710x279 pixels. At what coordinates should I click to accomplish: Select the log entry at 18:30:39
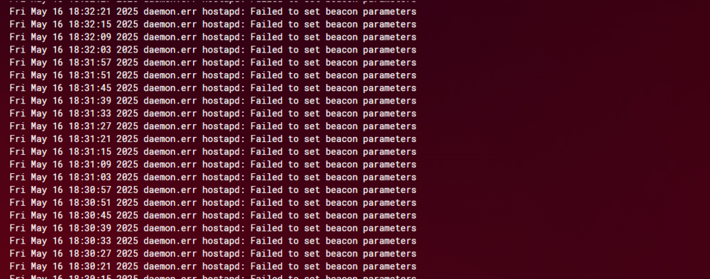pyautogui.click(x=213, y=228)
